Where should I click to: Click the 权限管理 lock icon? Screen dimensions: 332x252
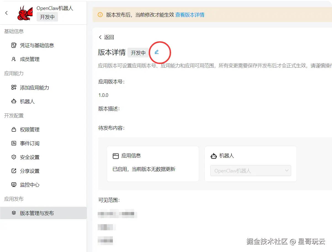[x=14, y=129]
